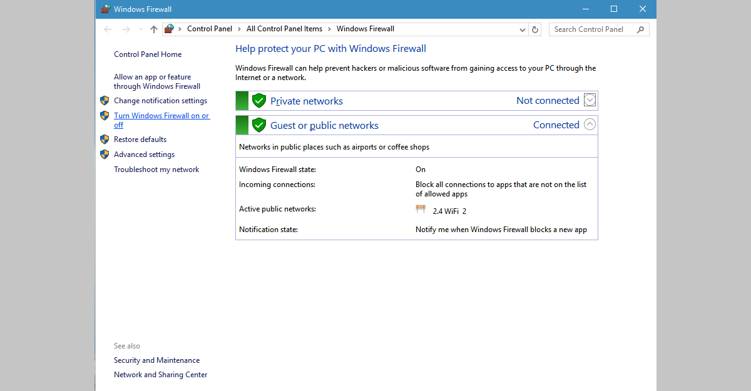
Task: Open Control Panel Home link
Action: (x=148, y=54)
